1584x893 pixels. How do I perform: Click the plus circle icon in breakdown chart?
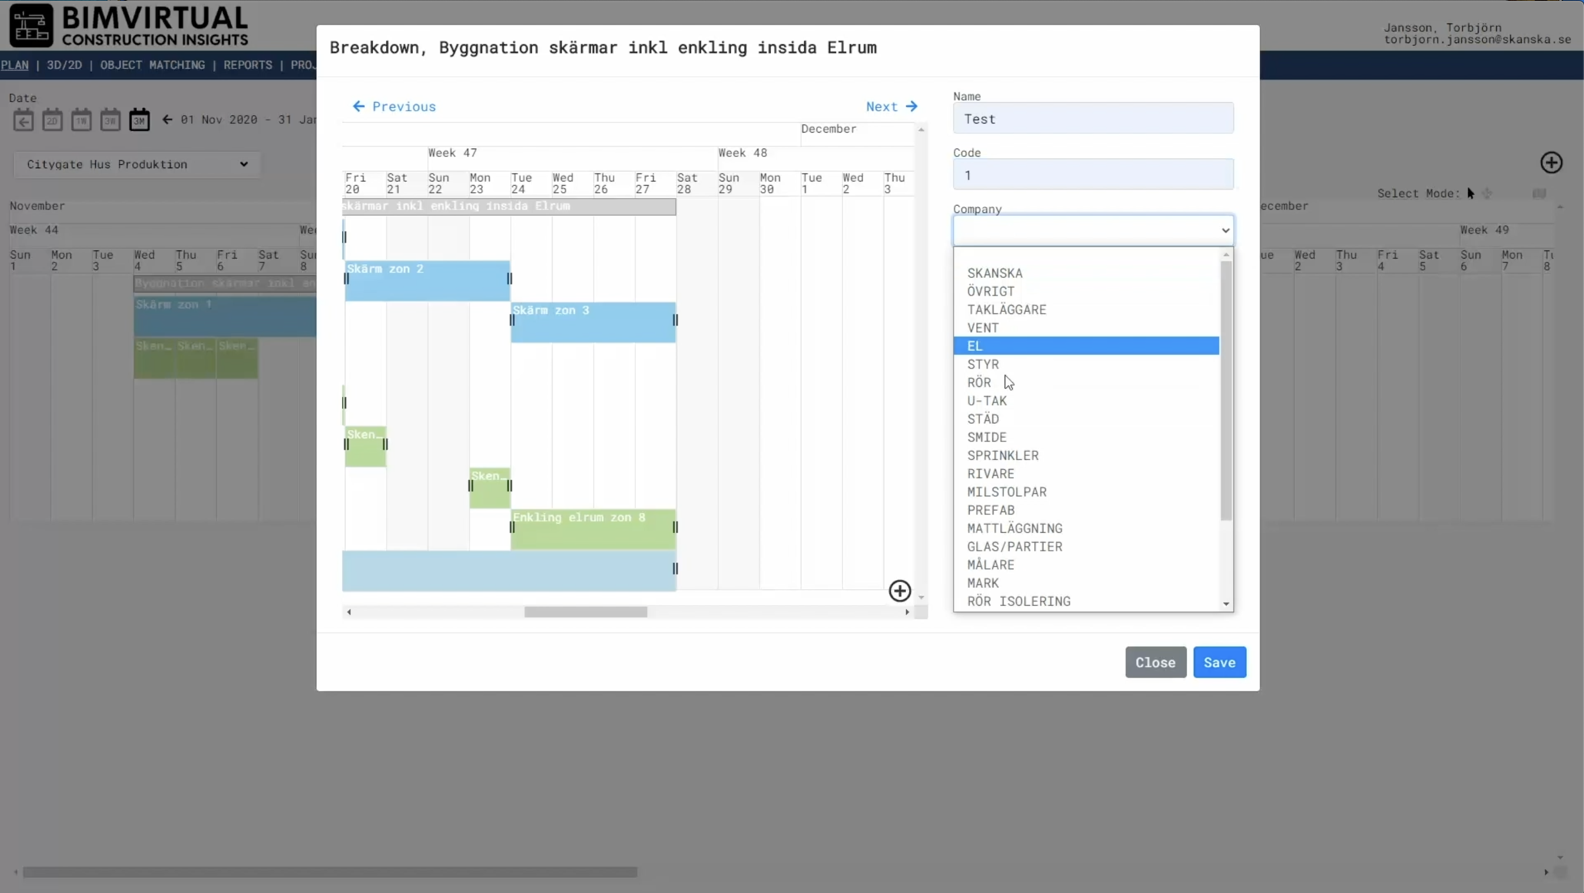click(x=900, y=590)
